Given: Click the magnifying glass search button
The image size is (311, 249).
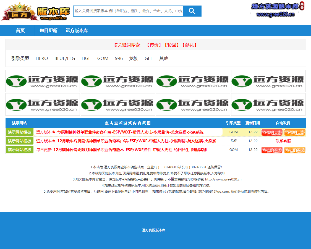Looking at the screenshot, I should [x=192, y=11].
